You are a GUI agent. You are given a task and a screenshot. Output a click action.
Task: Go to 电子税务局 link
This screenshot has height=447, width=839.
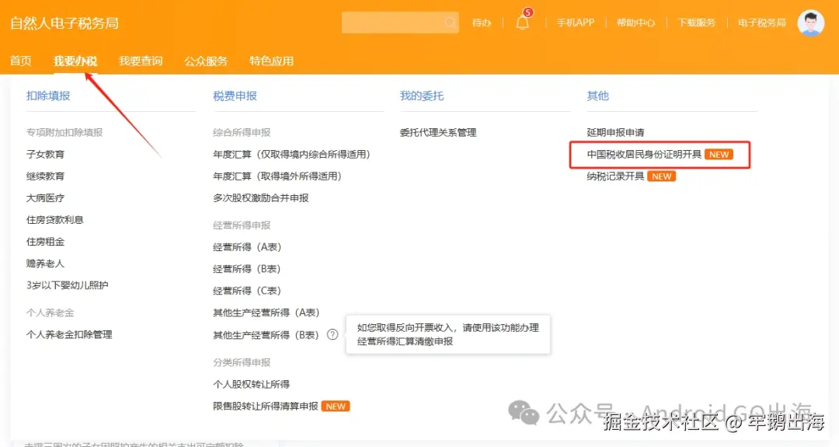coord(762,23)
